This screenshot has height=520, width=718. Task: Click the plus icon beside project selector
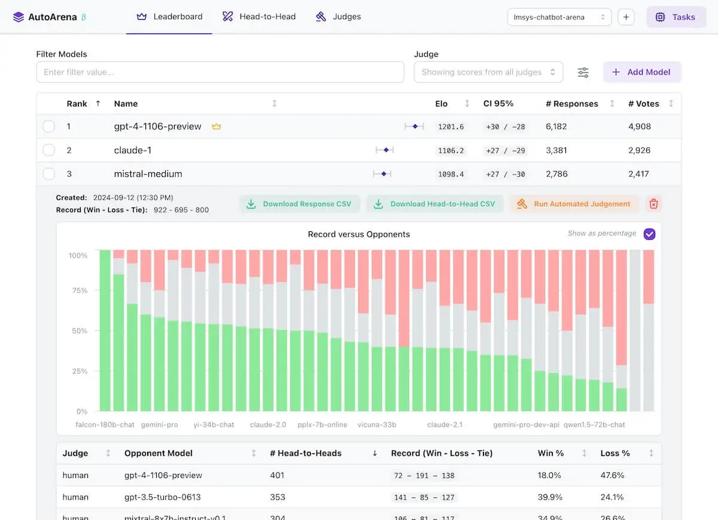626,17
